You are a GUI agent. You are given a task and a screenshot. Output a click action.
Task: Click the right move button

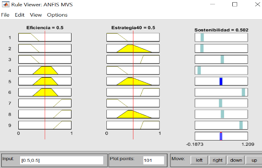pyautogui.click(x=218, y=160)
